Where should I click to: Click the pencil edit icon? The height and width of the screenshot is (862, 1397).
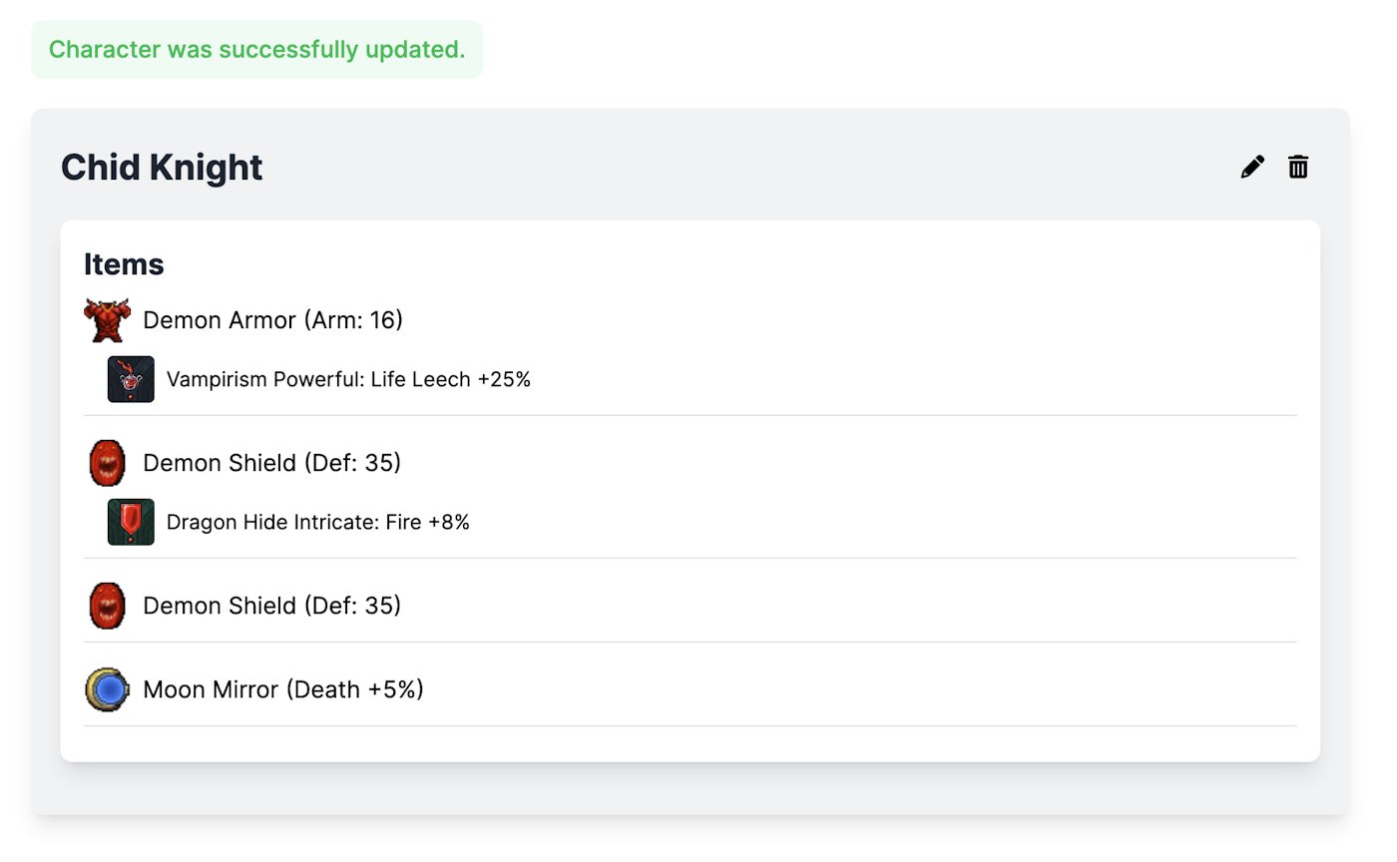pyautogui.click(x=1252, y=168)
